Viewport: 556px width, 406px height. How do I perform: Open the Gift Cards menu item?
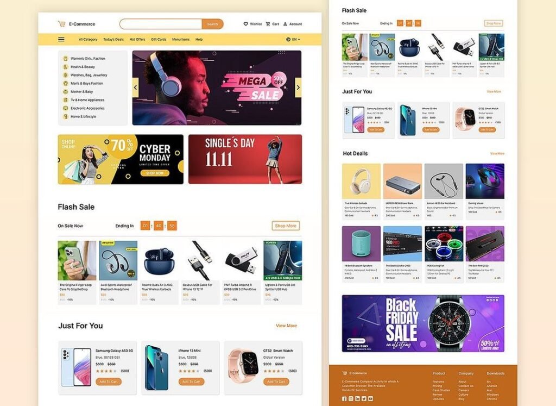click(x=159, y=39)
